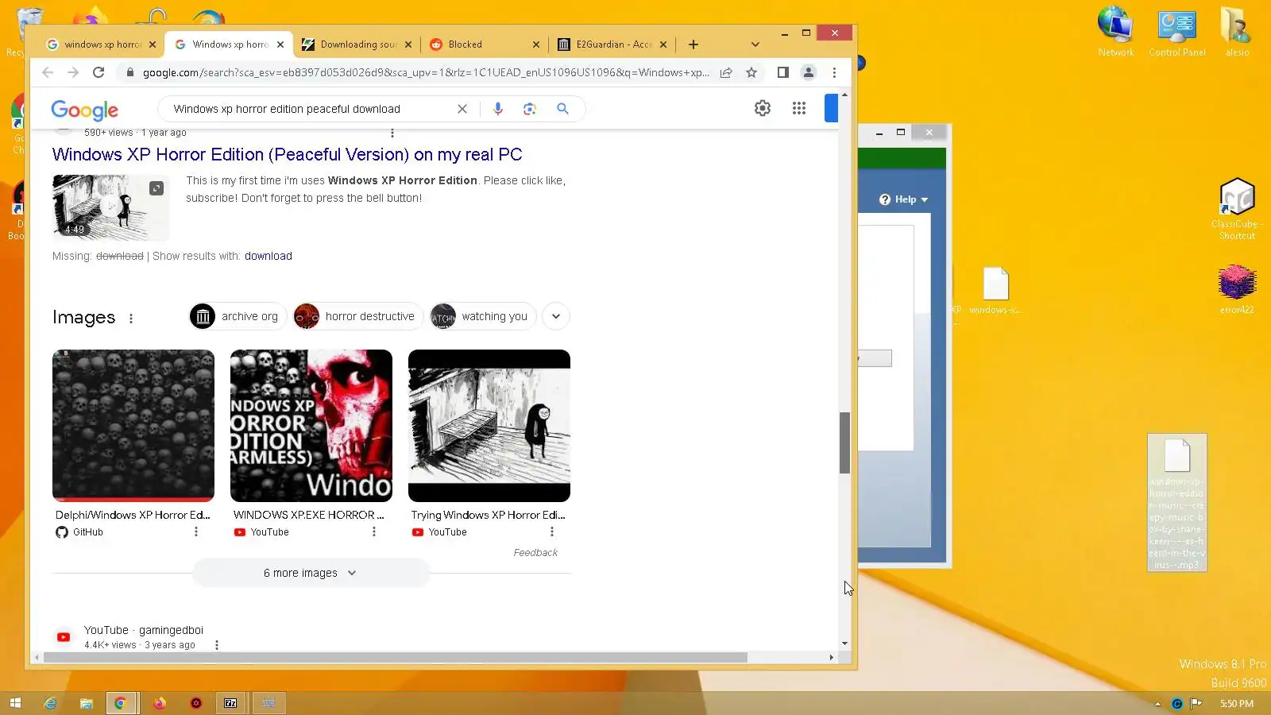Screen dimensions: 1271x715
Task: Expand more image filter chips
Action: [556, 316]
